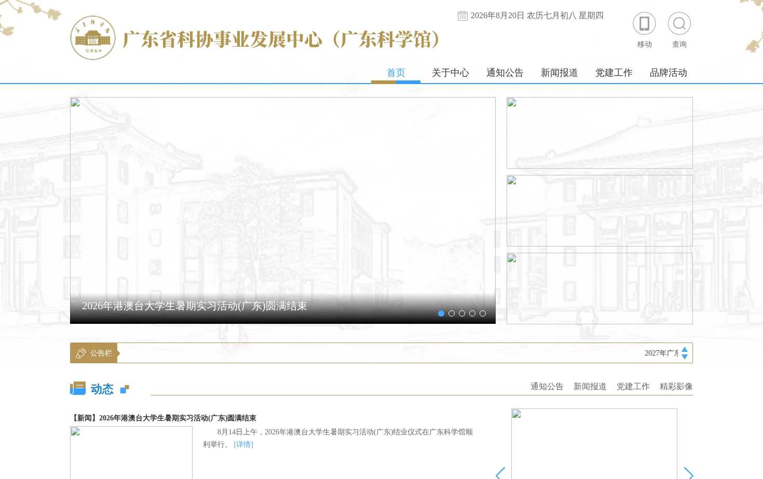Click the carousel caption 2026年港澳台大学生暑期实习活动(广东)圆满结束
The width and height of the screenshot is (763, 479).
pyautogui.click(x=194, y=306)
